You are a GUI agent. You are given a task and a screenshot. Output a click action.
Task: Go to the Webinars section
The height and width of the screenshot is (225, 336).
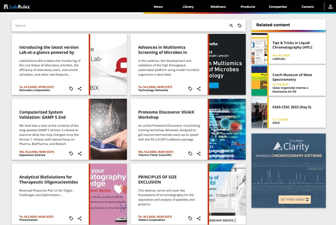point(218,7)
